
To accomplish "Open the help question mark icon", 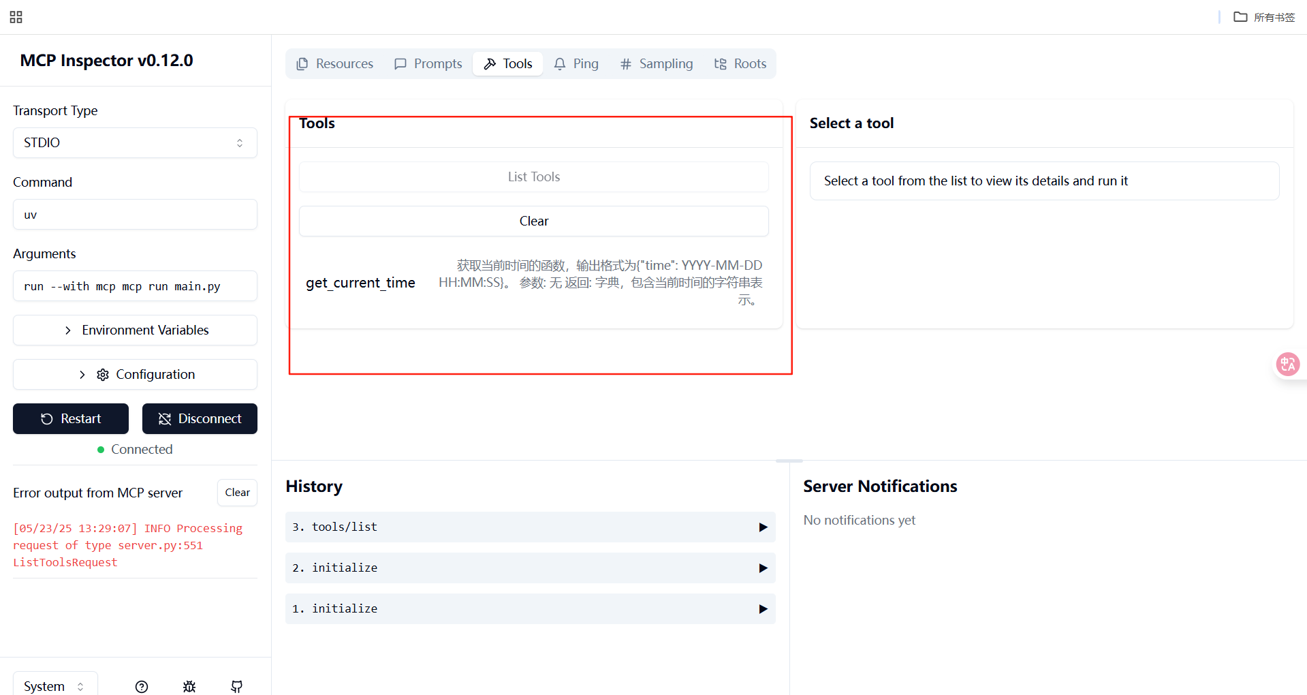I will click(142, 686).
